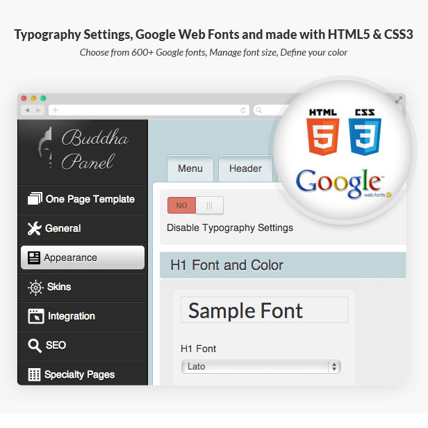Click the browser forward arrow
This screenshot has height=428, width=428.
click(x=38, y=110)
